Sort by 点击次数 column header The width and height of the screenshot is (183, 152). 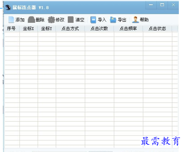pos(99,29)
